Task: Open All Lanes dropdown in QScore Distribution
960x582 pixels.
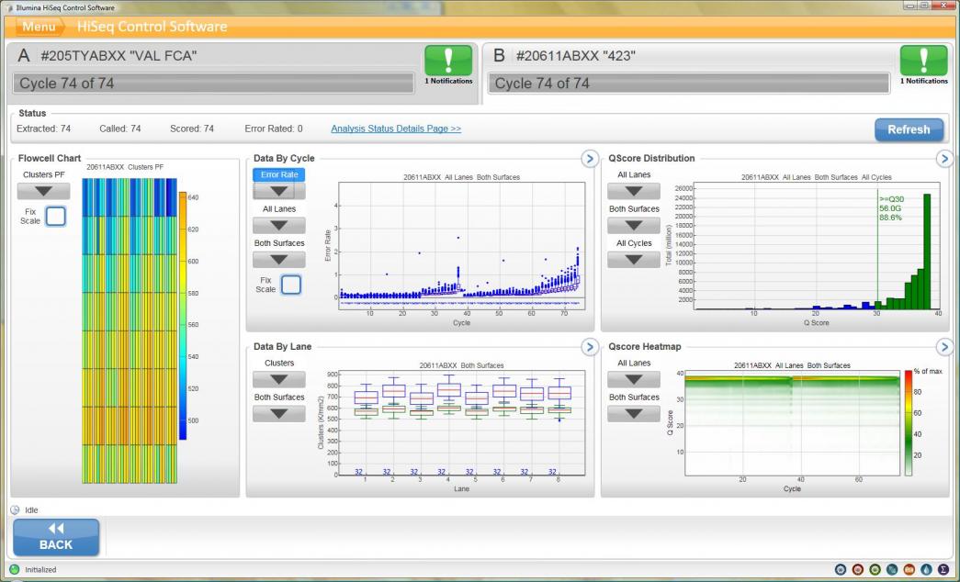Action: [634, 192]
